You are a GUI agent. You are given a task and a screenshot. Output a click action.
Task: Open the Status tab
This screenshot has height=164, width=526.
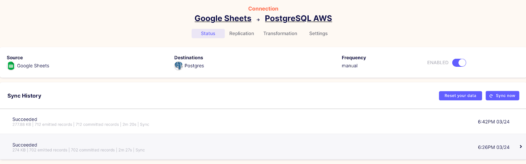click(208, 34)
